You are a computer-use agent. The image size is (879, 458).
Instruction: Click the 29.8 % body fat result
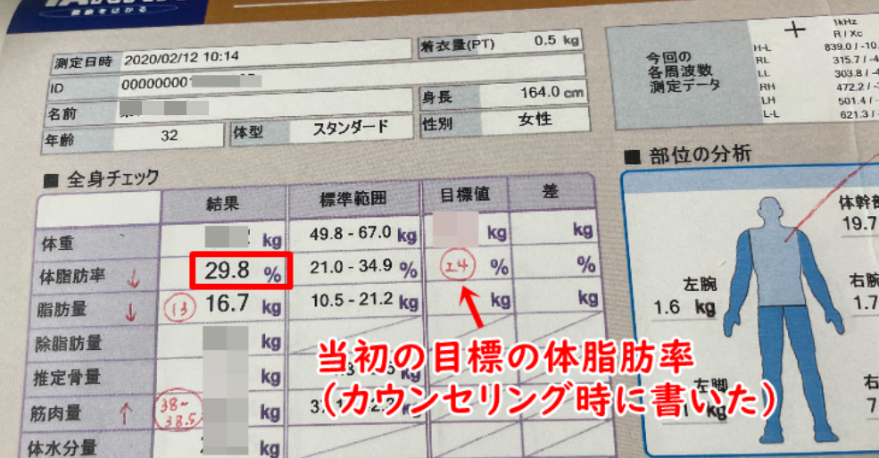click(x=242, y=271)
